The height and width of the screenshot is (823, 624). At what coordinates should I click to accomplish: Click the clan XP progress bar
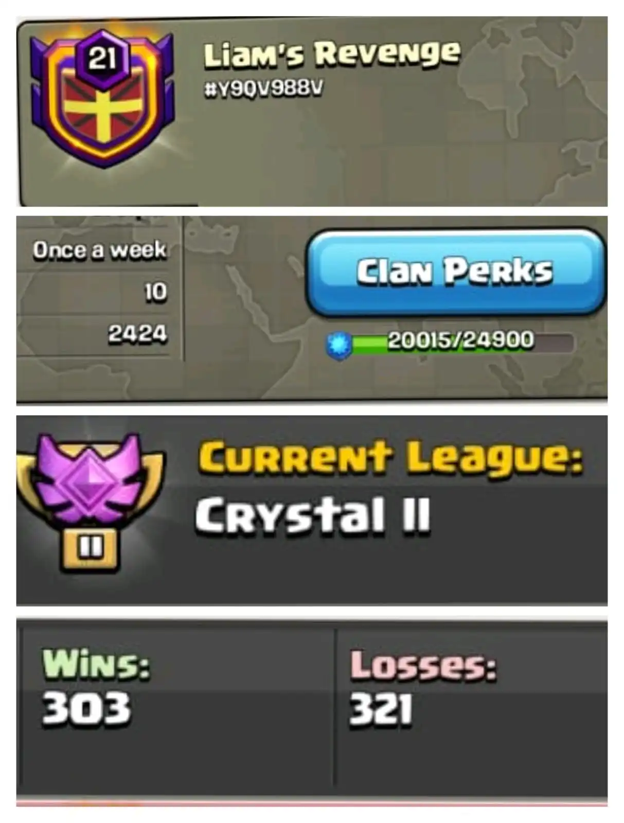[x=461, y=343]
